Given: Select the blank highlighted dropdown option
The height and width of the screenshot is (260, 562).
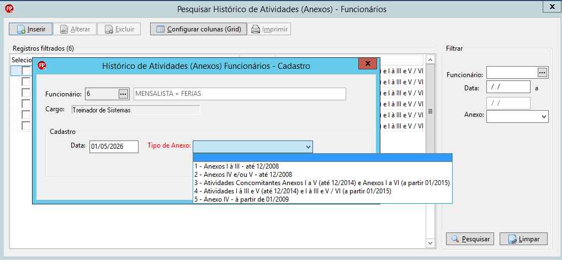Looking at the screenshot, I should tap(322, 158).
